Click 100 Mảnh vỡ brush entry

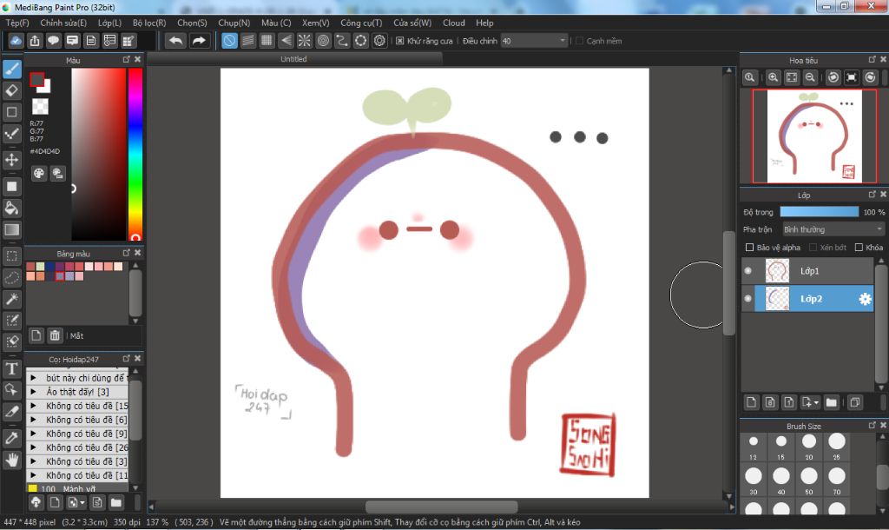[x=78, y=488]
